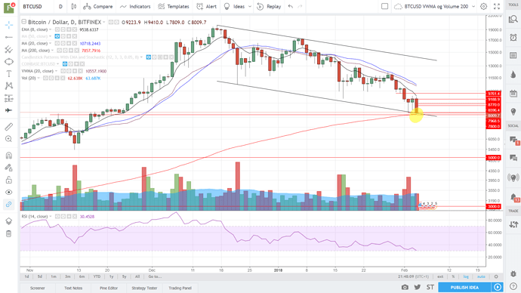Select the ellipse shape tool
The width and height of the screenshot is (521, 293).
pos(9,62)
